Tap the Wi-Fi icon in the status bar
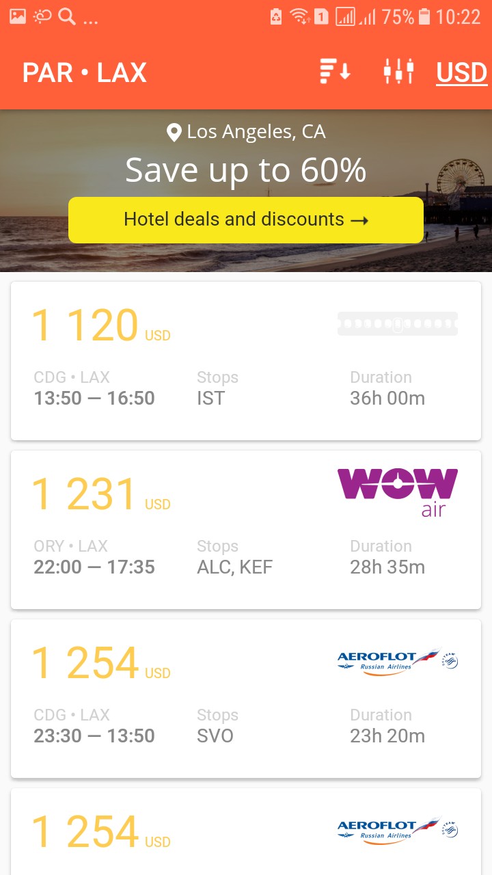The width and height of the screenshot is (492, 875). (299, 16)
